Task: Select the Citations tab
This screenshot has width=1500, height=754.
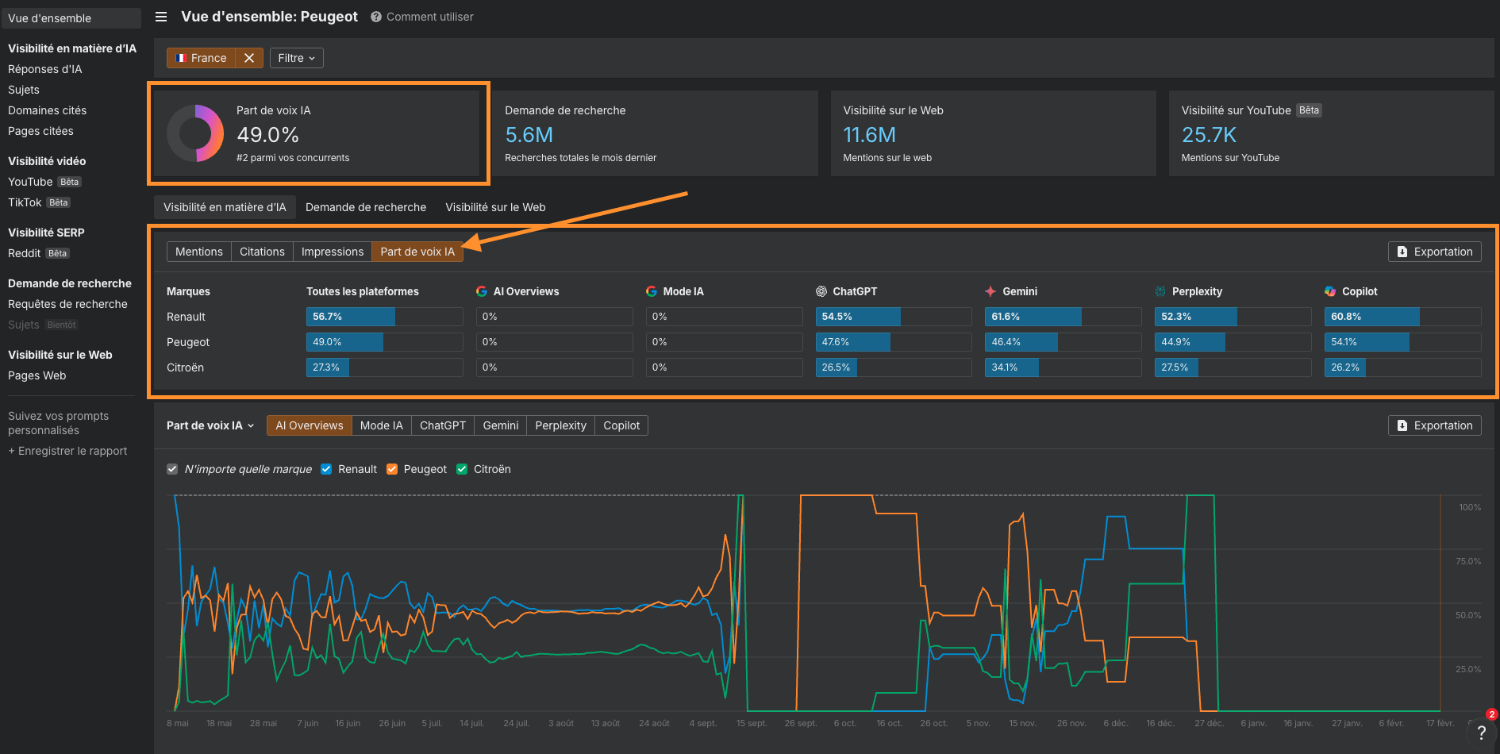Action: point(262,252)
